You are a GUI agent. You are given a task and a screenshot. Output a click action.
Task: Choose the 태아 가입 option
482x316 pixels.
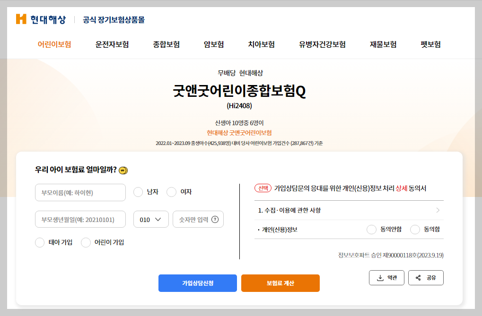point(40,242)
